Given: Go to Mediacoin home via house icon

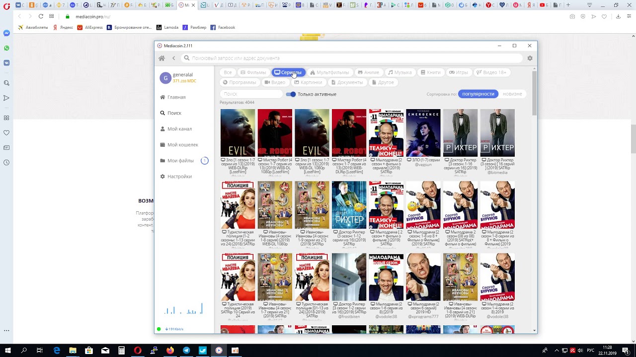Looking at the screenshot, I should coord(161,59).
